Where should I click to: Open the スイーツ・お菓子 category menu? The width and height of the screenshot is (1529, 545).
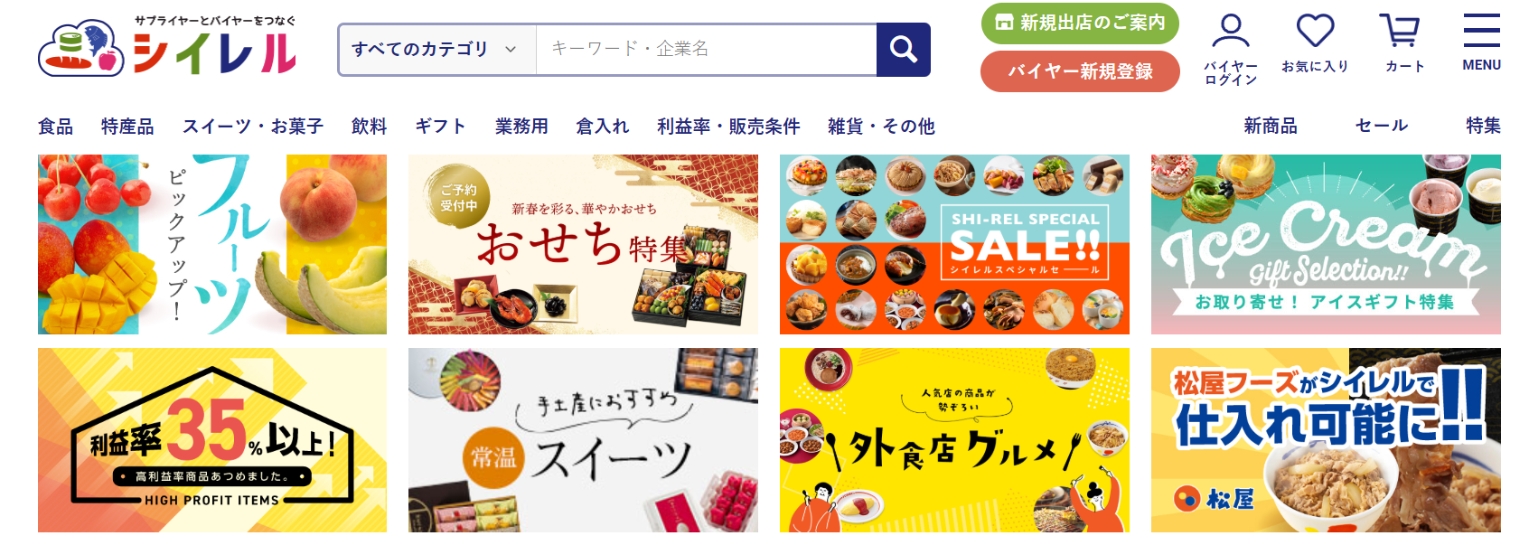253,127
